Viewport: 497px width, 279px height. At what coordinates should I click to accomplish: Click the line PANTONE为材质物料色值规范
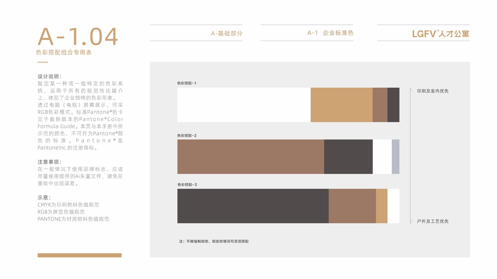point(73,219)
